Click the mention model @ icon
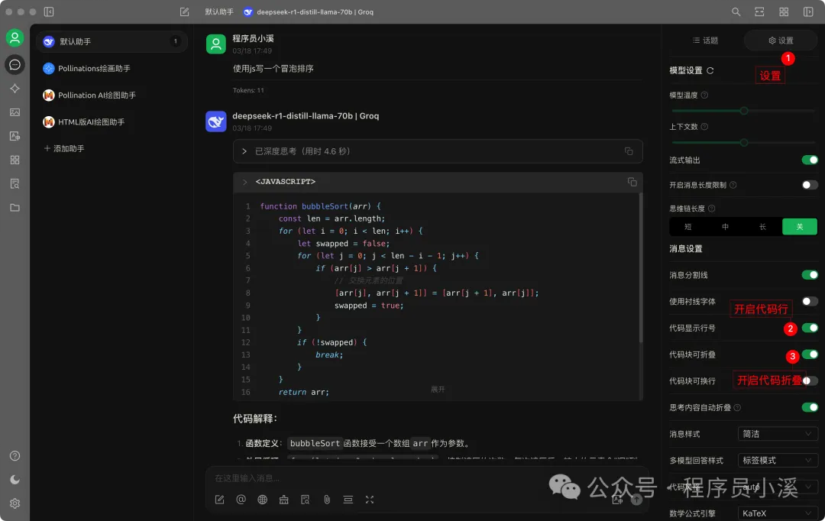Viewport: 825px width, 521px height. [x=241, y=500]
